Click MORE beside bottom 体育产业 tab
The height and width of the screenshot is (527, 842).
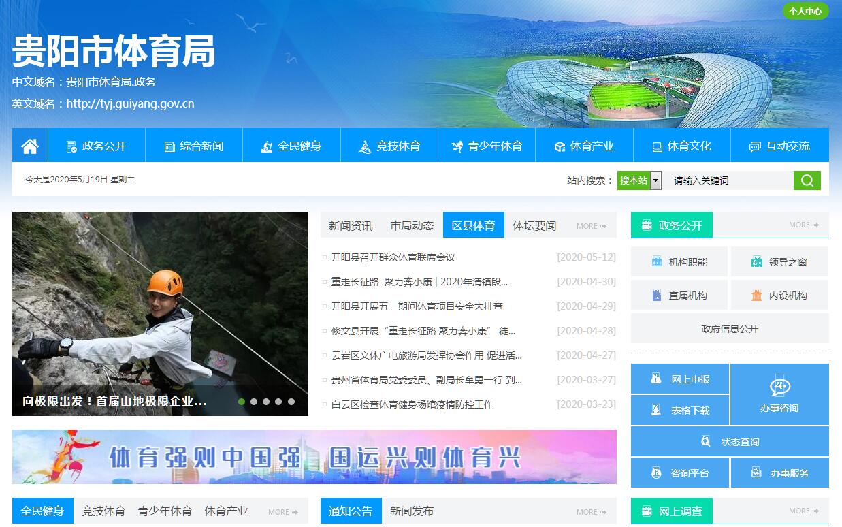tap(283, 512)
